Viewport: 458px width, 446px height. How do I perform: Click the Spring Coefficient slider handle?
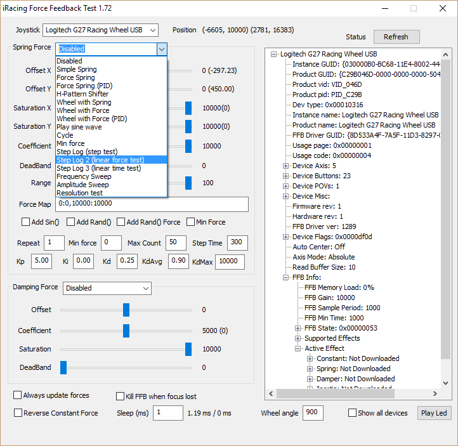click(x=188, y=146)
